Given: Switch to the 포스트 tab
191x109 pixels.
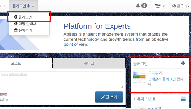Looking at the screenshot, I should [16, 63].
